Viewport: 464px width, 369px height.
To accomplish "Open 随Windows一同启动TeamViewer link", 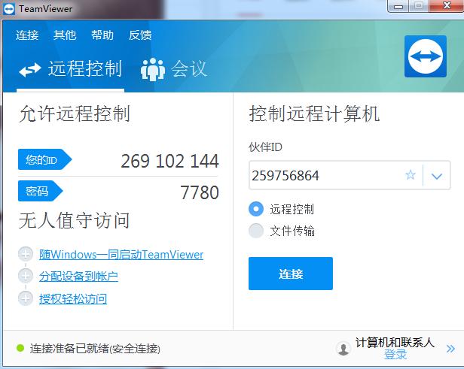I will point(121,255).
